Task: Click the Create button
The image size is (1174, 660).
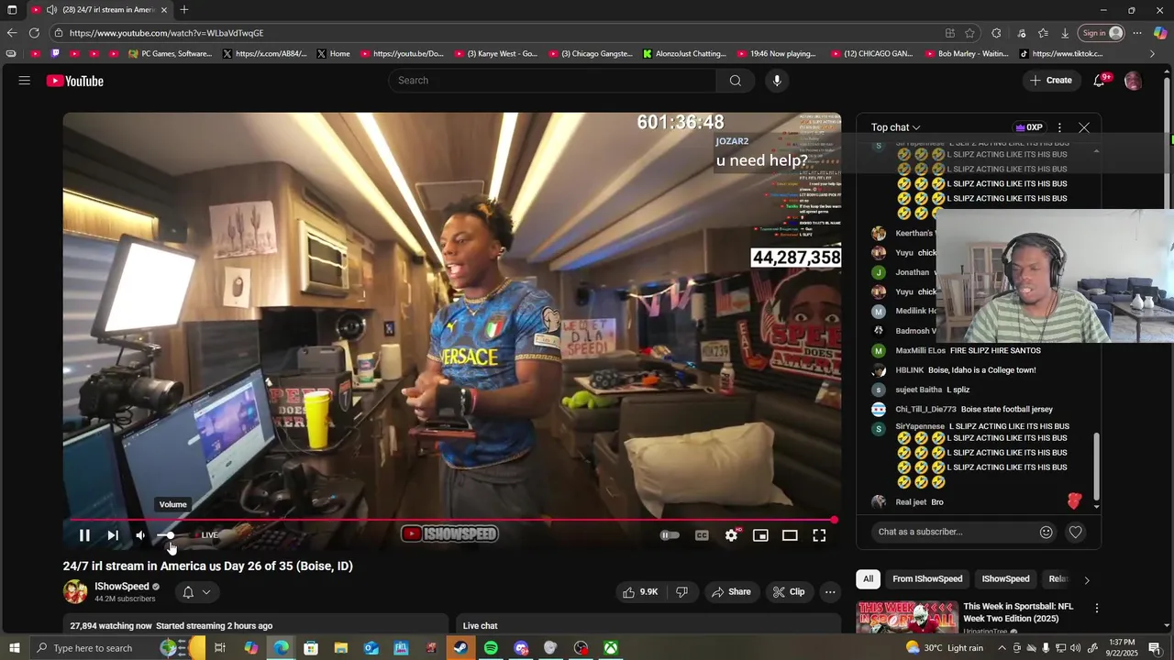Action: coord(1050,81)
